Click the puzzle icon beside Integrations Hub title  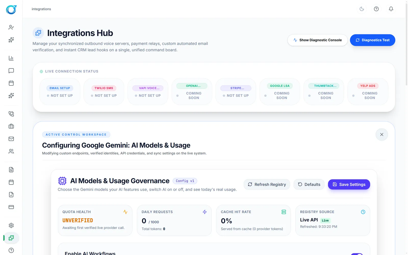coord(38,33)
